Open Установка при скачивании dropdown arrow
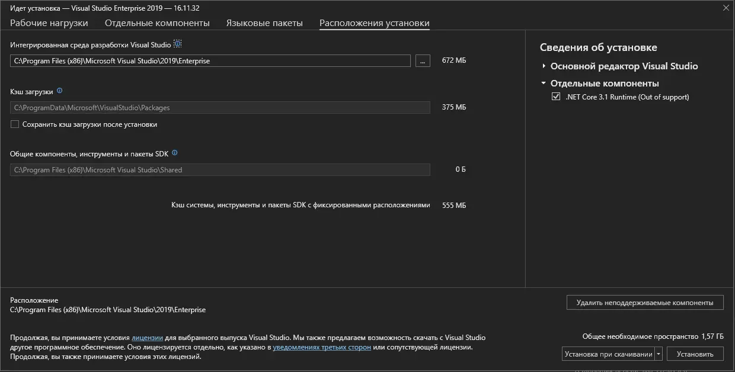 (658, 354)
